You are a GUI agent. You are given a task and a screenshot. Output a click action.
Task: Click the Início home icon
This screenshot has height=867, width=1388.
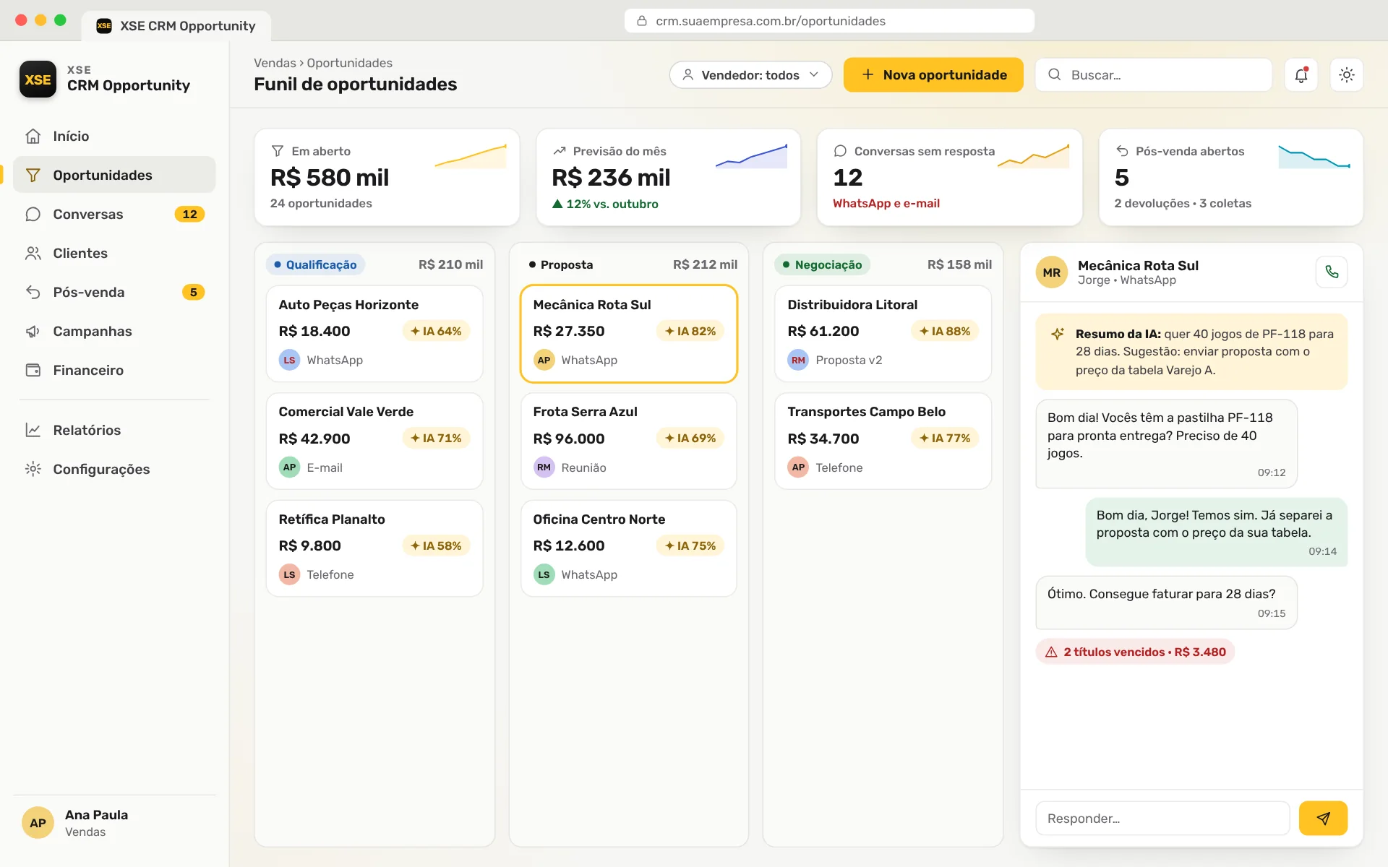(33, 136)
